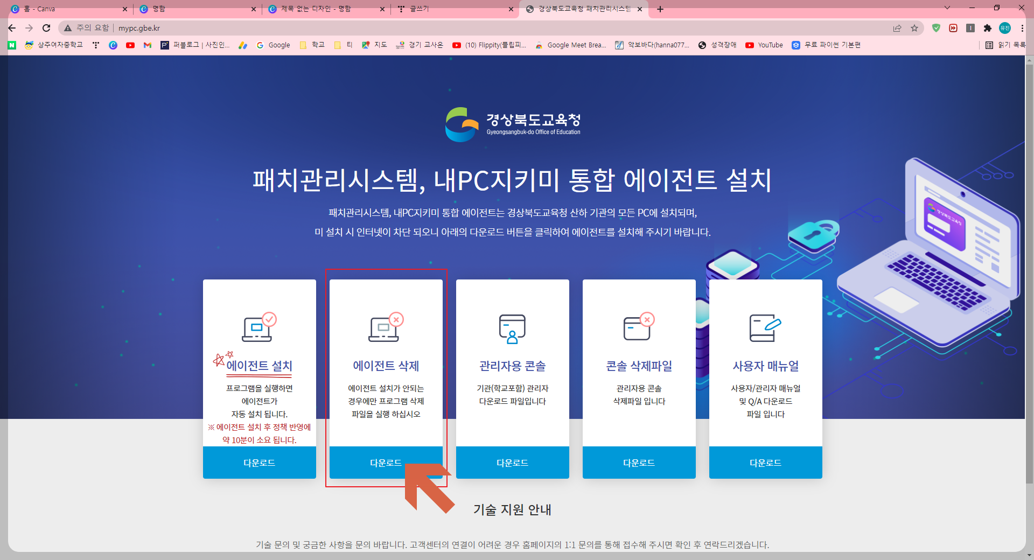Open the Google bookmark
This screenshot has height=560, width=1034.
[x=273, y=45]
